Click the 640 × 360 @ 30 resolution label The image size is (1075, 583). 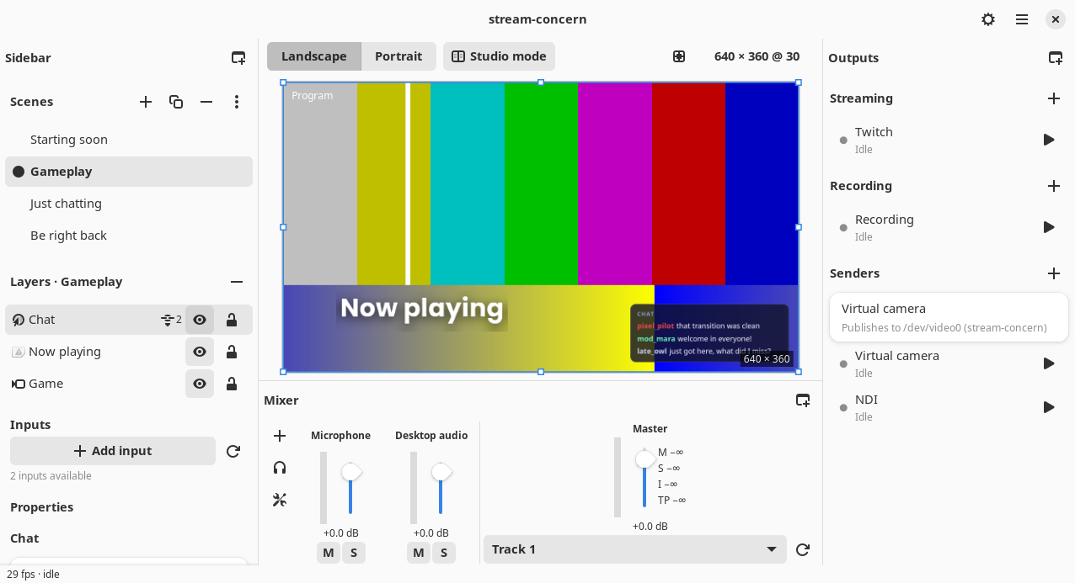(x=757, y=56)
